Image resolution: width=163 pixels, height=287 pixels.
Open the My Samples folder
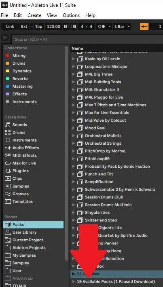[x=20, y=255]
